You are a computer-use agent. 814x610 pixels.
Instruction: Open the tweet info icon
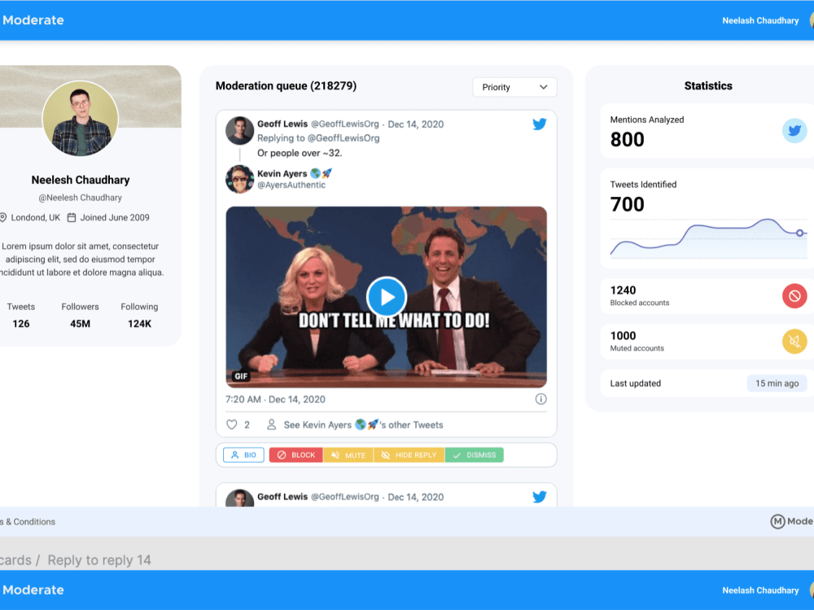tap(540, 399)
